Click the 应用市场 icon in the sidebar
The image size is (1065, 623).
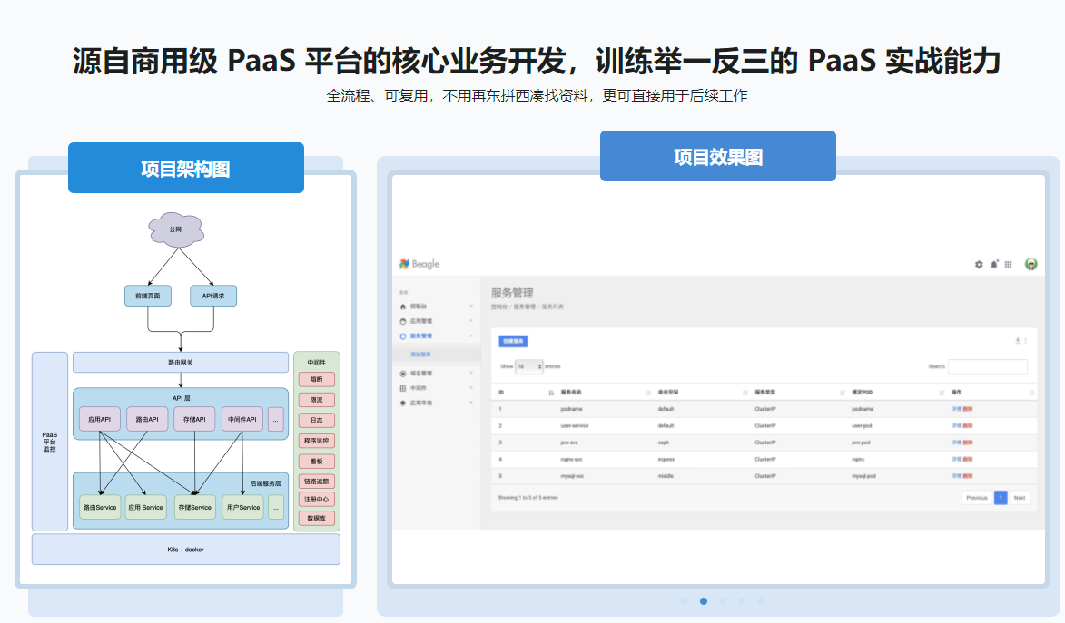pyautogui.click(x=403, y=403)
